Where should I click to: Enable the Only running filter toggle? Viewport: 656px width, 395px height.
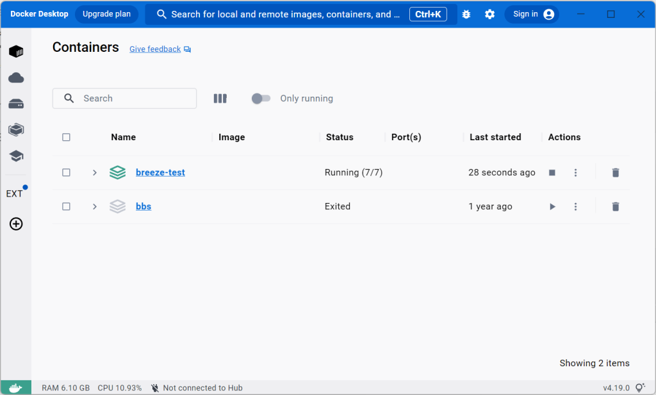[261, 98]
